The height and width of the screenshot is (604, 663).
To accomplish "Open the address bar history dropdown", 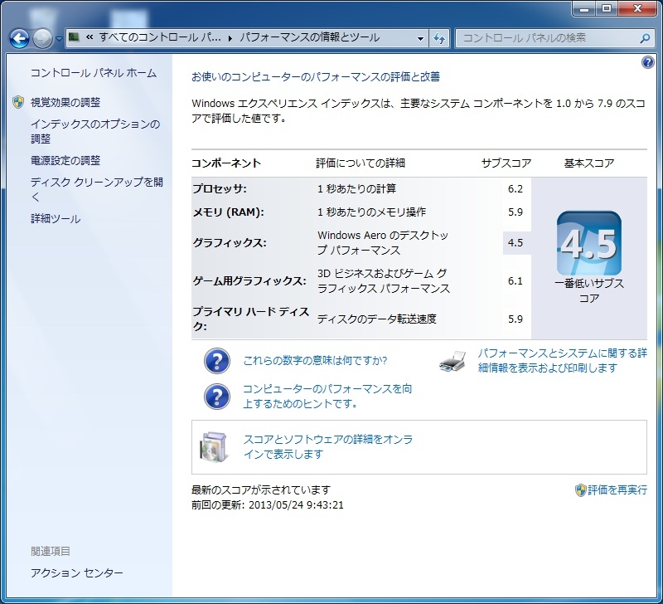I will click(x=420, y=38).
